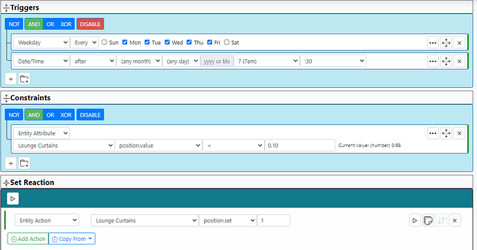Open more options for Entity Attribute constraint

(x=433, y=133)
